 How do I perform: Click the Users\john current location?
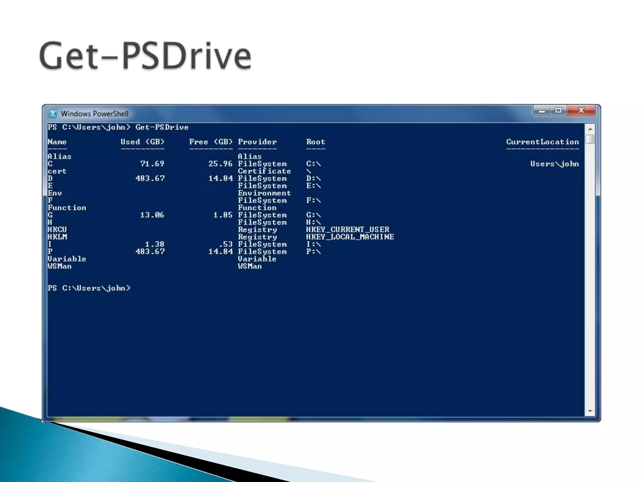(x=555, y=164)
